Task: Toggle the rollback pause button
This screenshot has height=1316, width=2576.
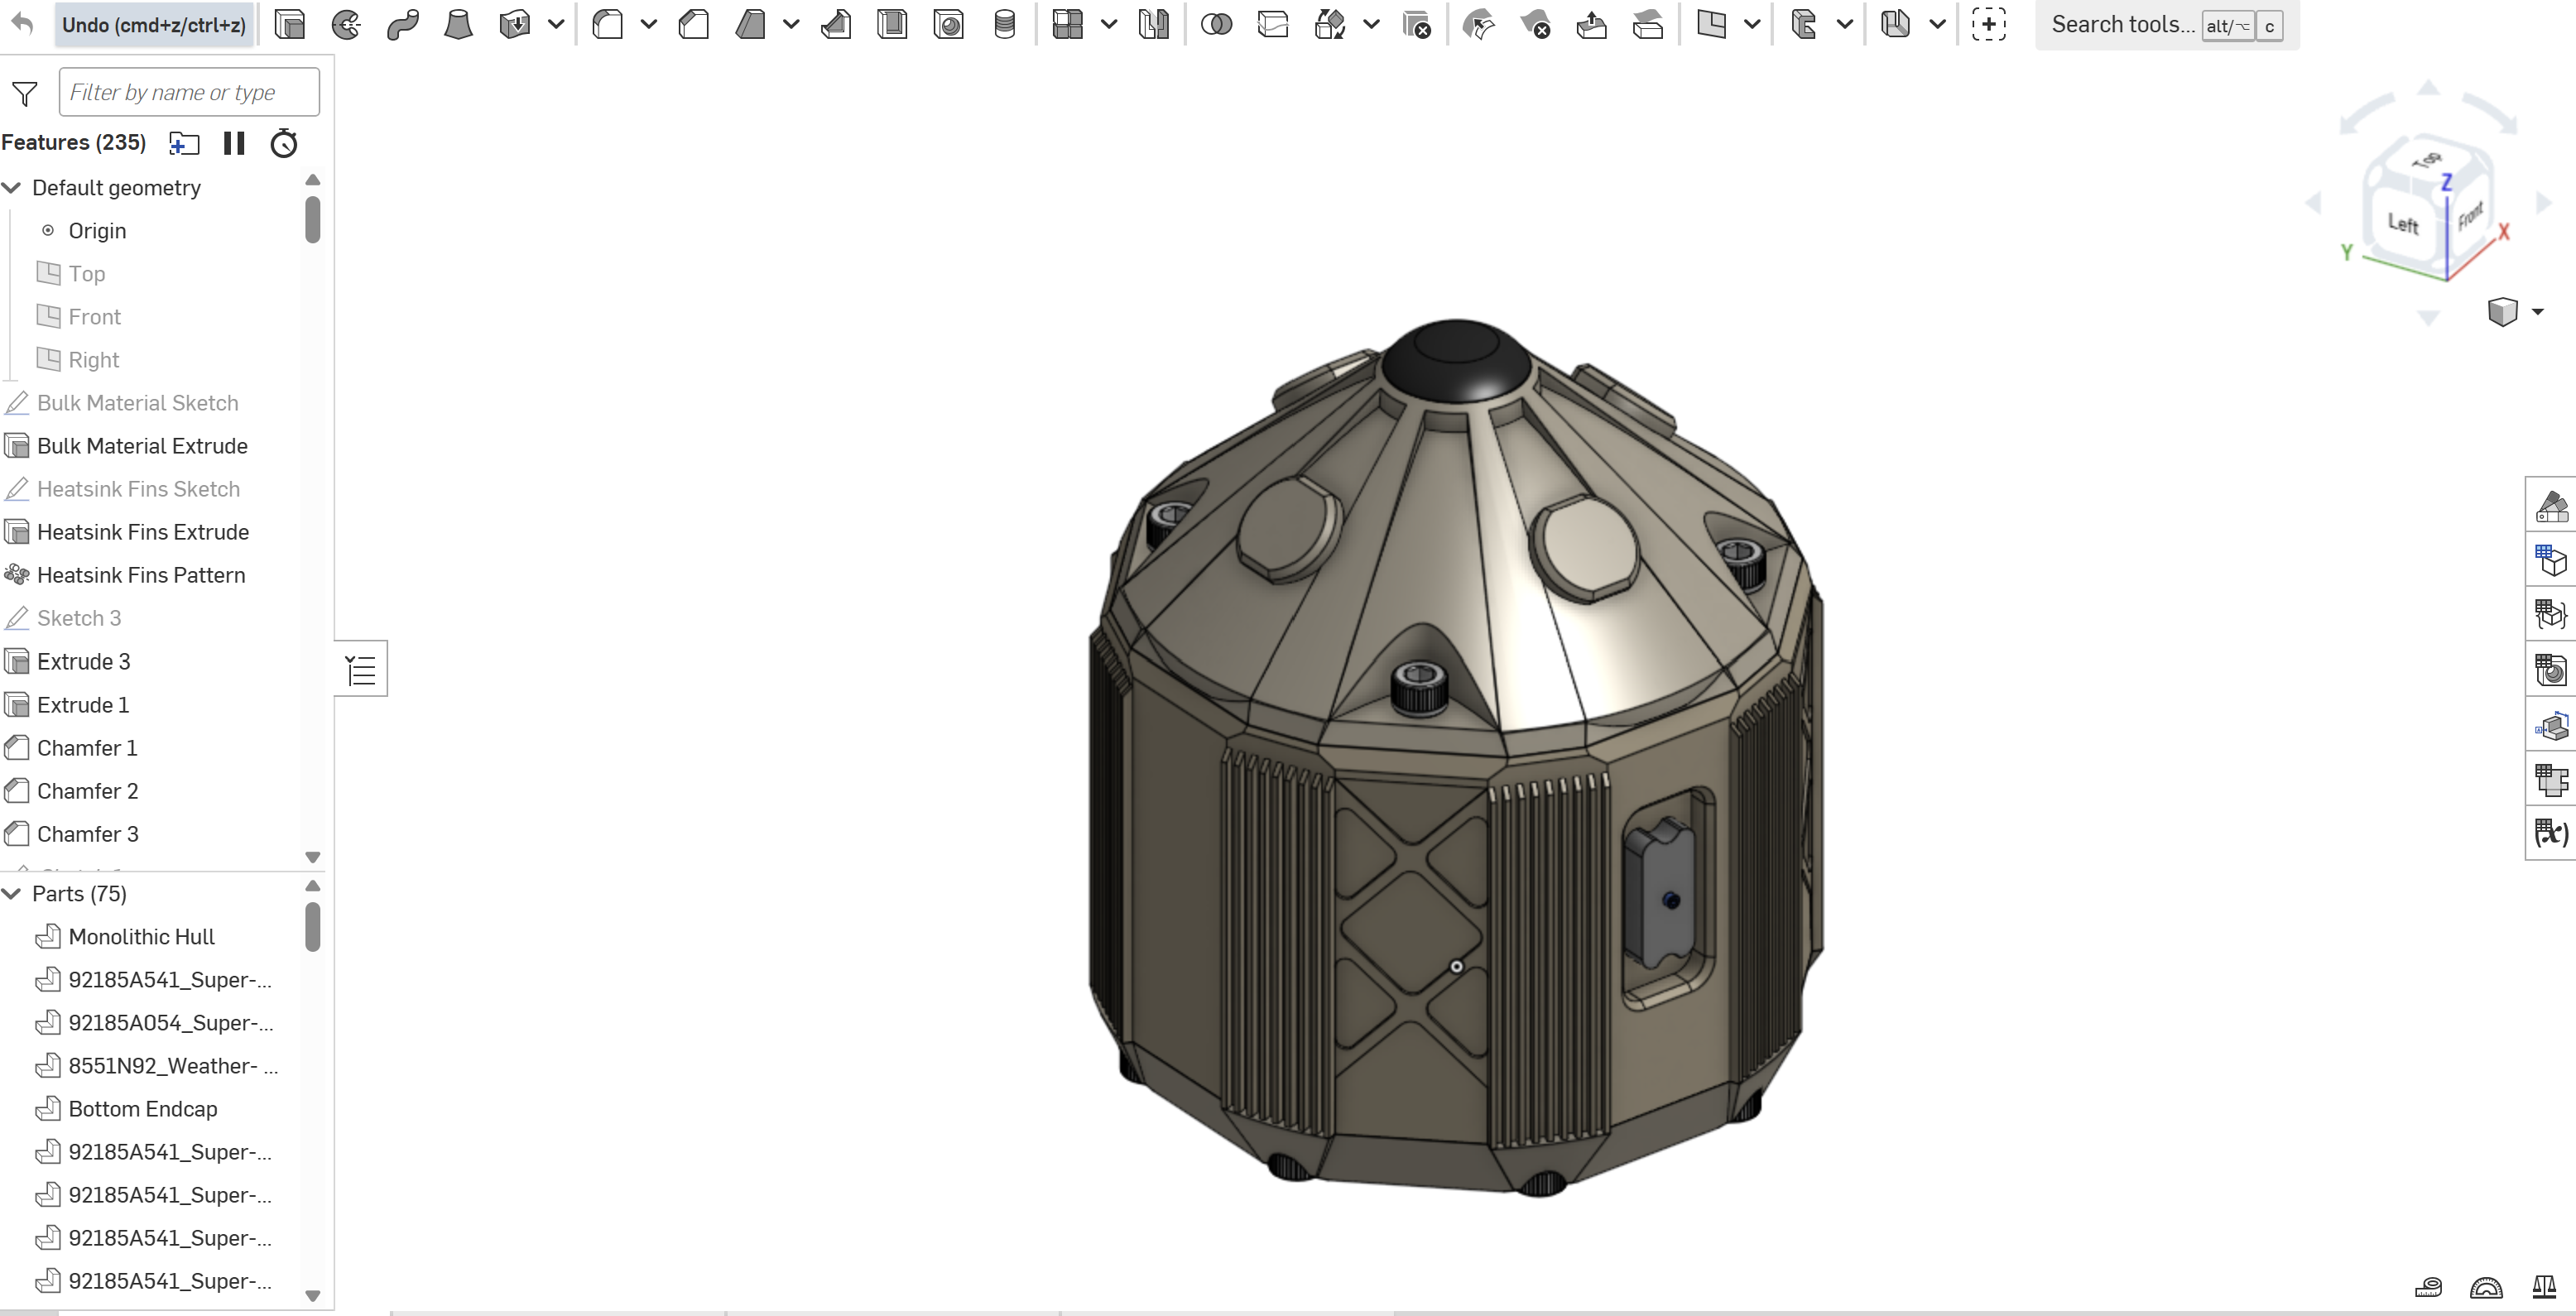Action: 234,143
